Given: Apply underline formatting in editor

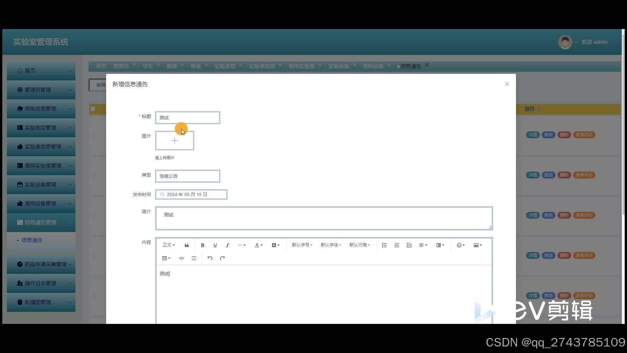Looking at the screenshot, I should click(x=215, y=245).
